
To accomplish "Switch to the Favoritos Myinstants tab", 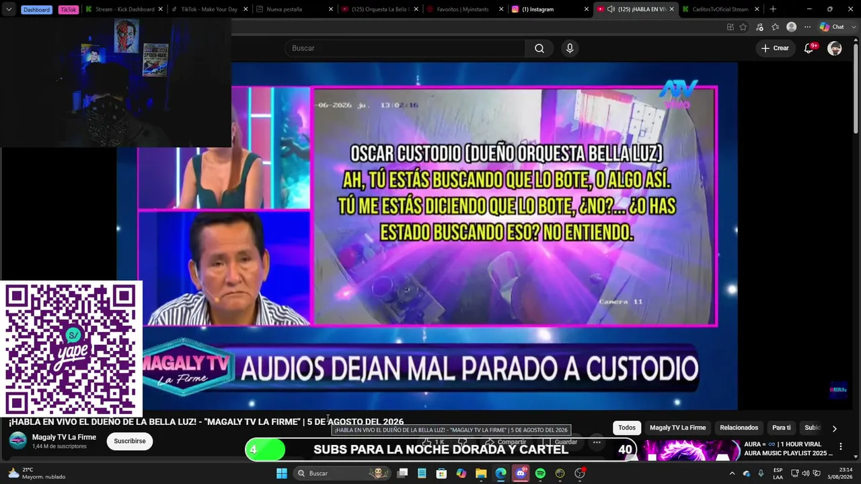I will click(x=463, y=9).
